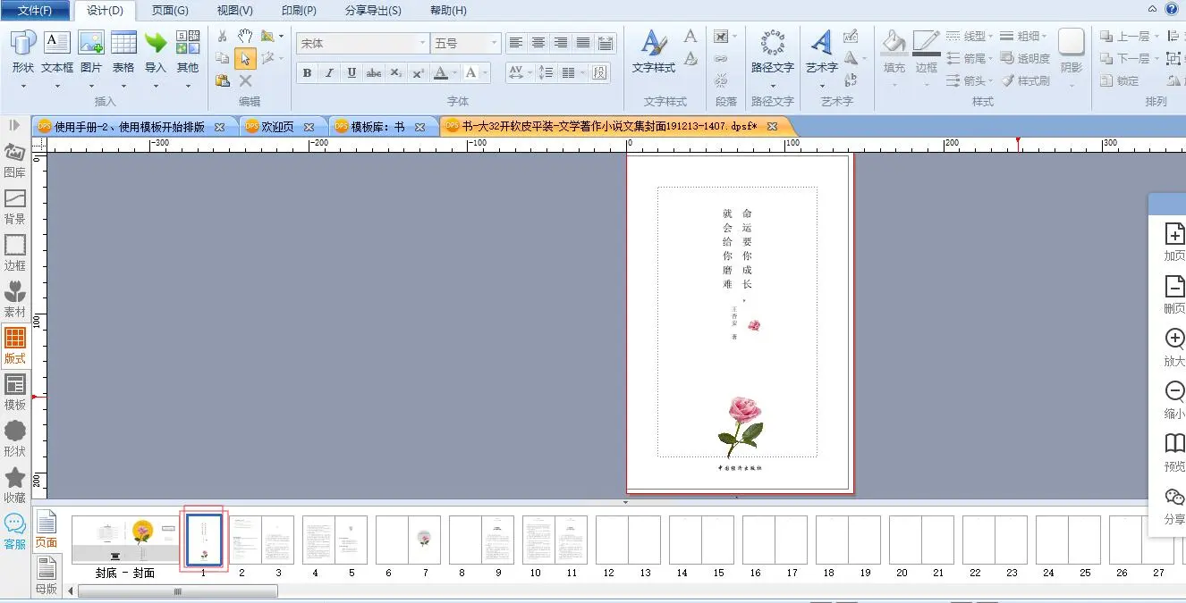The image size is (1186, 603).
Task: Open the 模板 templates sidebar panel
Action: 15,391
